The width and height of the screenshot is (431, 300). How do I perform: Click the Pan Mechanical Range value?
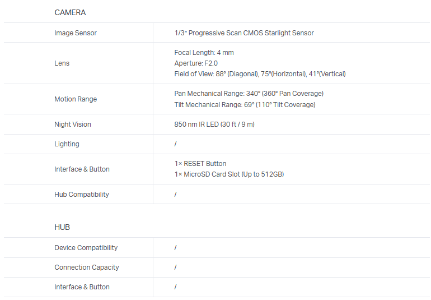point(249,94)
